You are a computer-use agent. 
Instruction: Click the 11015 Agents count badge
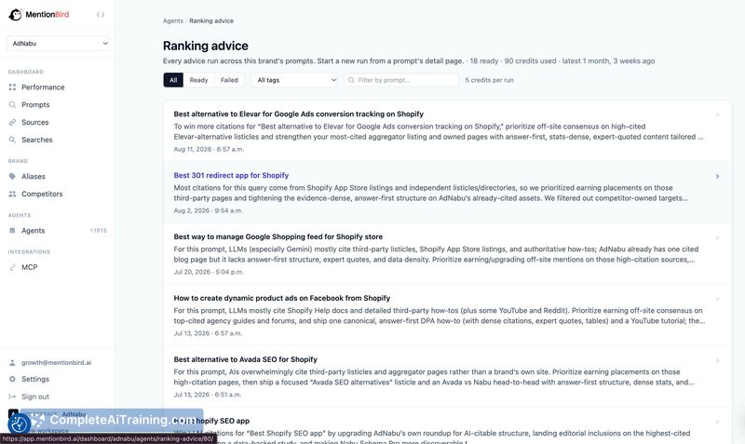(x=99, y=231)
